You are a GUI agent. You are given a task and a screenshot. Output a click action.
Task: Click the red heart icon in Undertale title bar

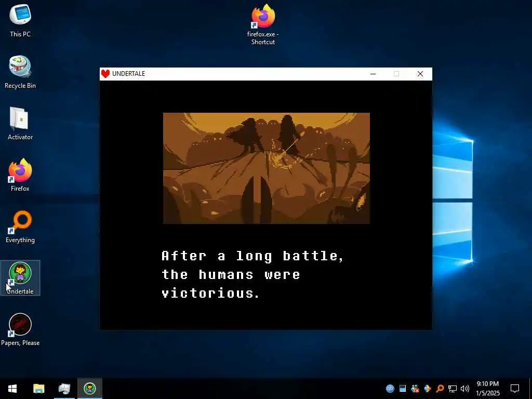click(x=105, y=74)
